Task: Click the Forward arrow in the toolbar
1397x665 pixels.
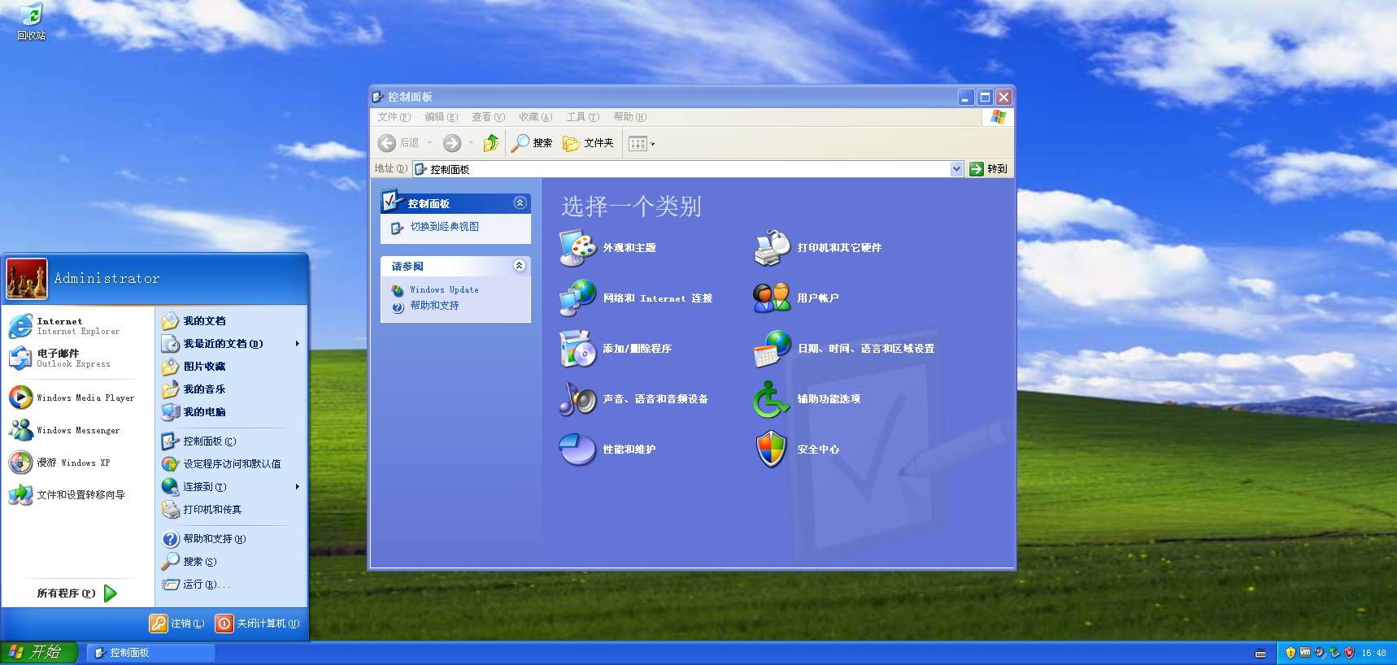Action: pos(452,143)
